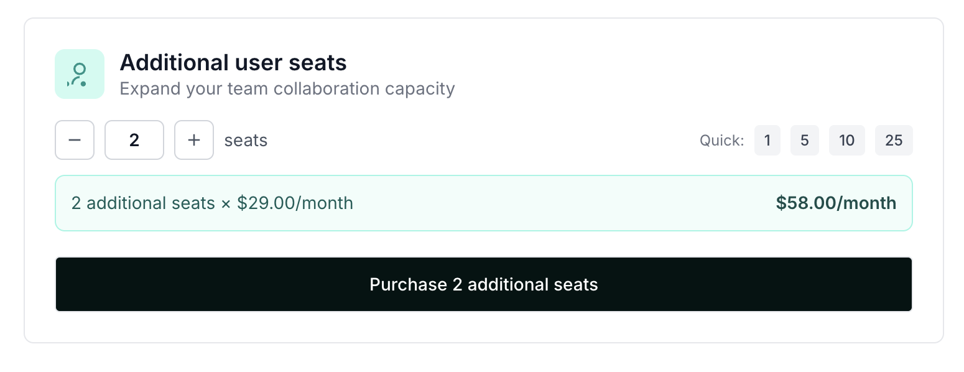Viewport: 964px width, 372px height.
Task: Set quick quantity to 10
Action: click(x=846, y=141)
